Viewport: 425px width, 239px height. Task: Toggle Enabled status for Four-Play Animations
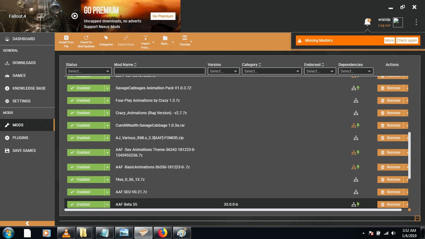86,101
